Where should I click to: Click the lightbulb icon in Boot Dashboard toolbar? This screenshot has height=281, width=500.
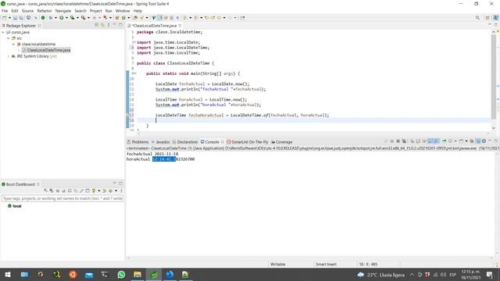(x=94, y=190)
